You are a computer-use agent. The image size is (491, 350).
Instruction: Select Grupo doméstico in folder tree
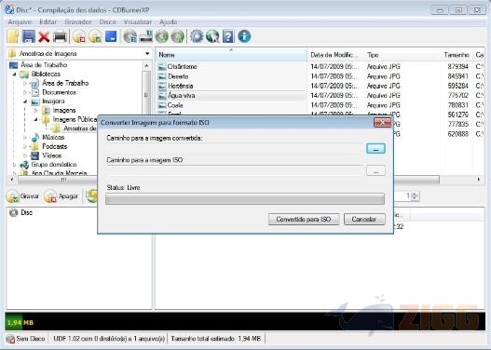coord(54,165)
